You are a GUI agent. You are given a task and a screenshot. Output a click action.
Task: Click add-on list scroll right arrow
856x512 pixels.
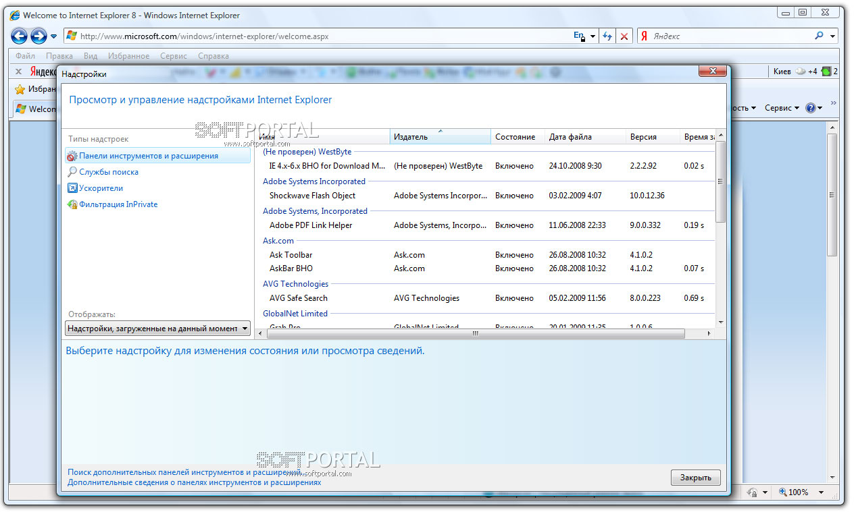point(709,333)
